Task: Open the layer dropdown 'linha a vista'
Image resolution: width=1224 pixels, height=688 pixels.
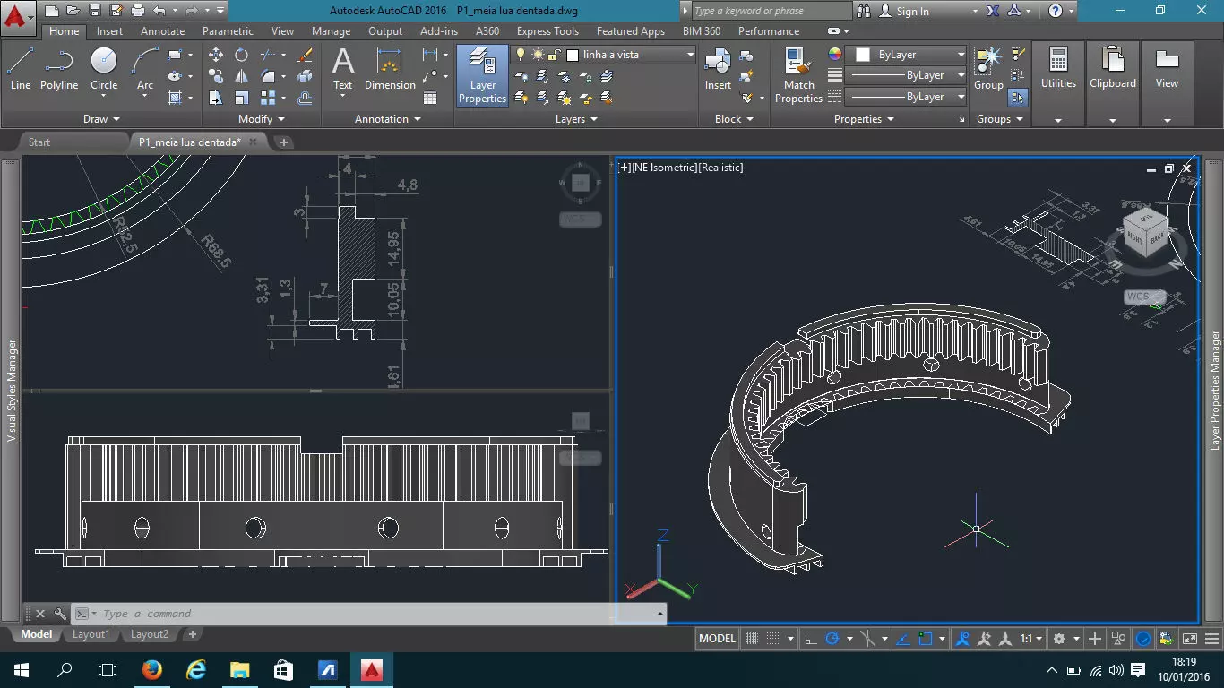Action: pos(631,55)
